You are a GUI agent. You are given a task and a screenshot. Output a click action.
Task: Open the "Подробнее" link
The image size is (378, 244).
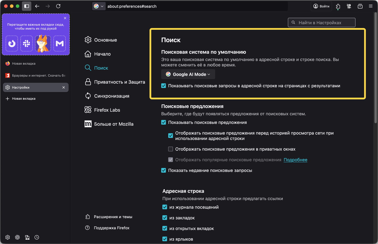coord(295,160)
